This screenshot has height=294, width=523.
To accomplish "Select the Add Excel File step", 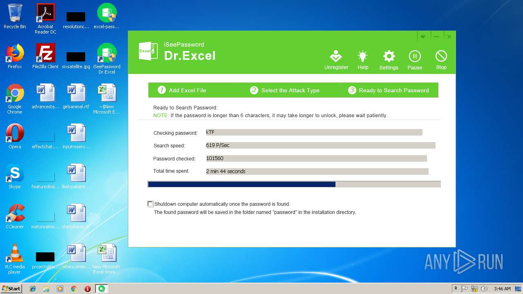I will 182,90.
